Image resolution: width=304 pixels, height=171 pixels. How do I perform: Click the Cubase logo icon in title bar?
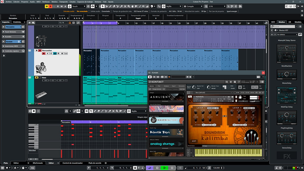[x=2, y=2]
